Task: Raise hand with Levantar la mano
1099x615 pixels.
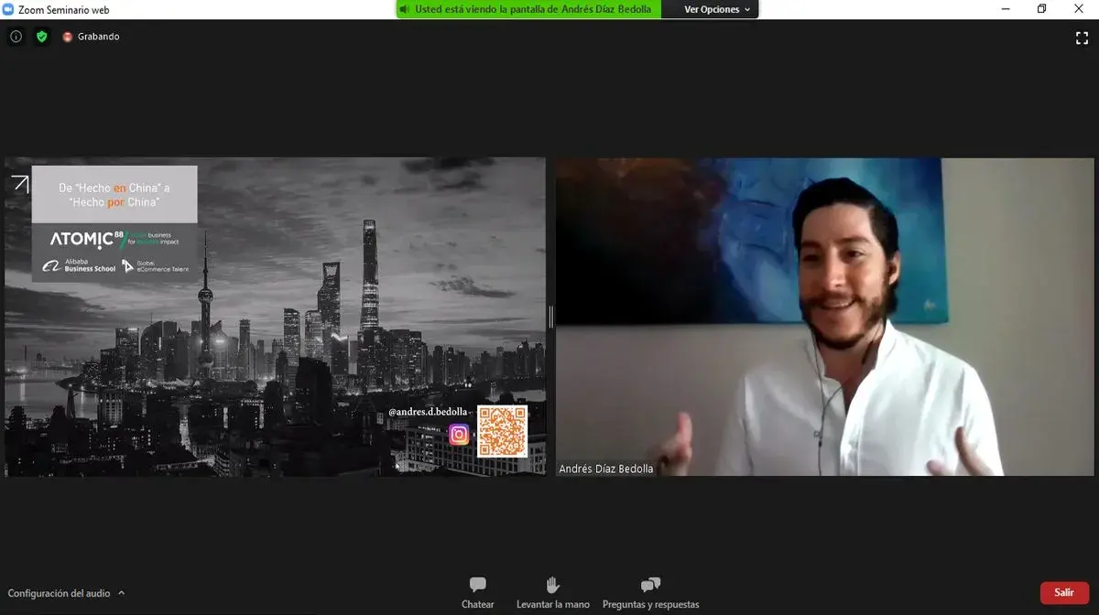Action: pos(552,592)
